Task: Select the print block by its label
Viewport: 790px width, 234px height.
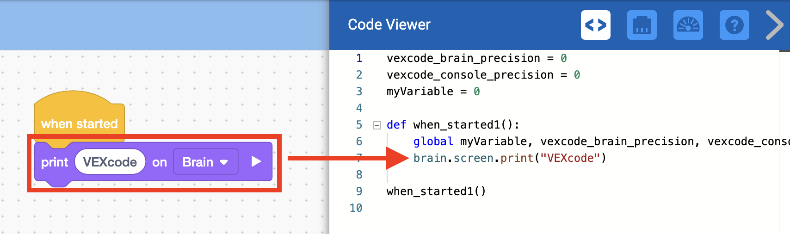Action: coord(54,162)
